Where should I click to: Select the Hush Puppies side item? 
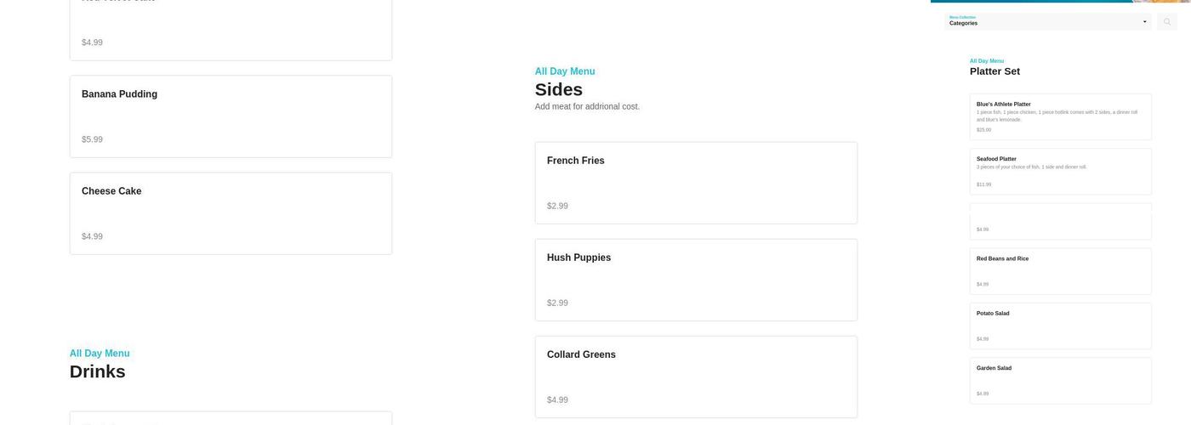point(696,280)
